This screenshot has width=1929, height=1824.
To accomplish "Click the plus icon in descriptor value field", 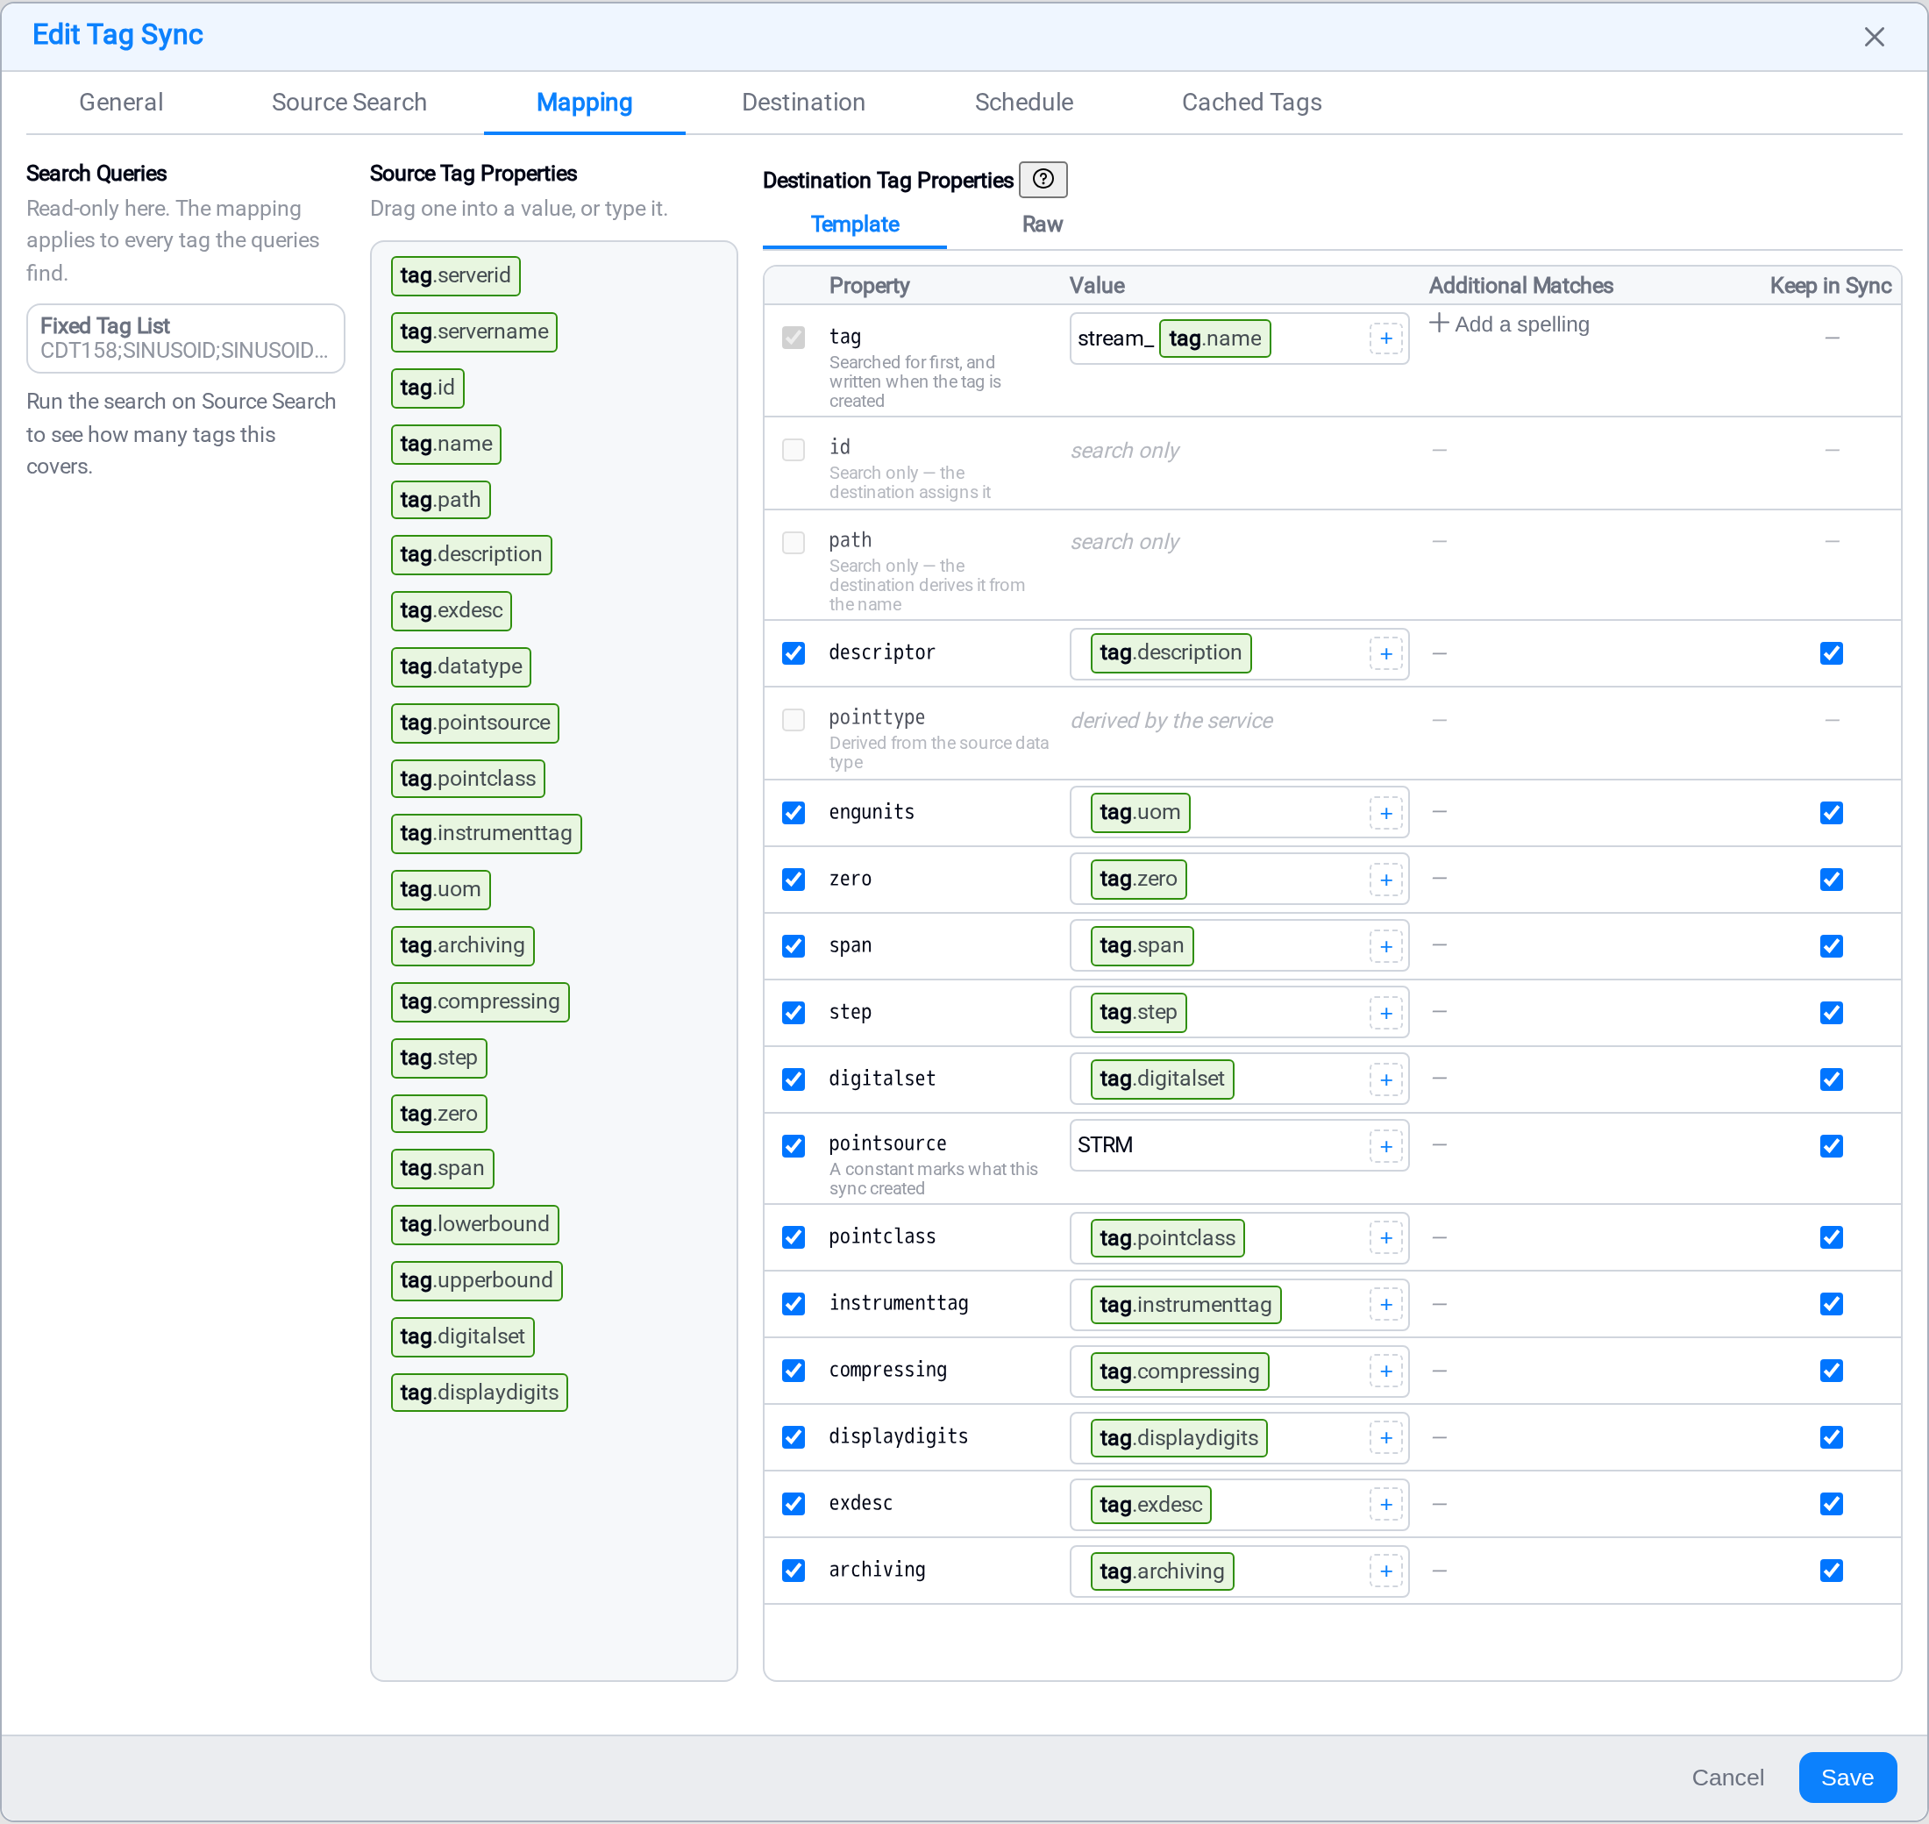I will click(1385, 653).
